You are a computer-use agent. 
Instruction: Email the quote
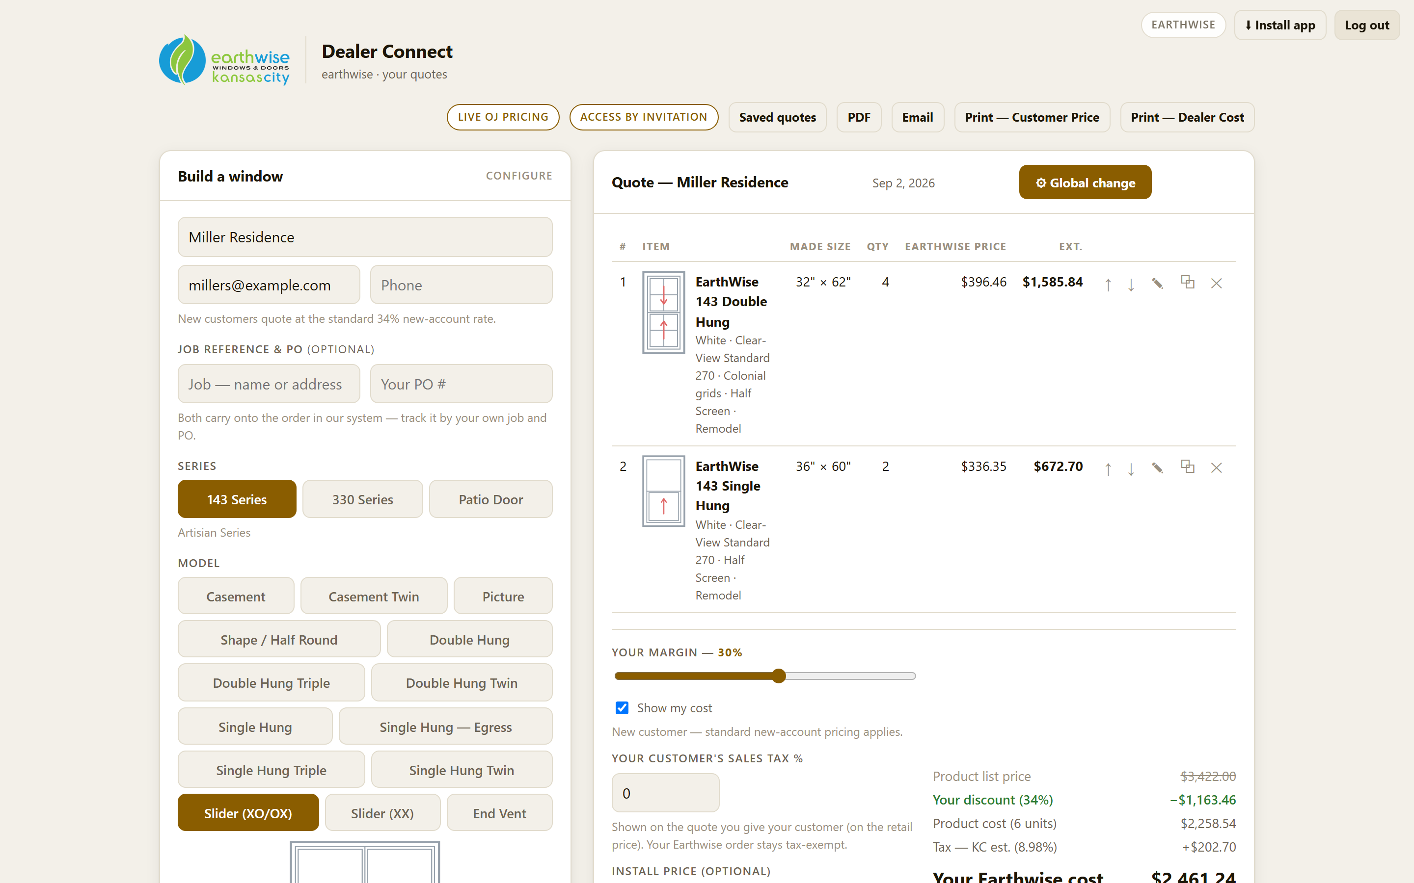917,117
